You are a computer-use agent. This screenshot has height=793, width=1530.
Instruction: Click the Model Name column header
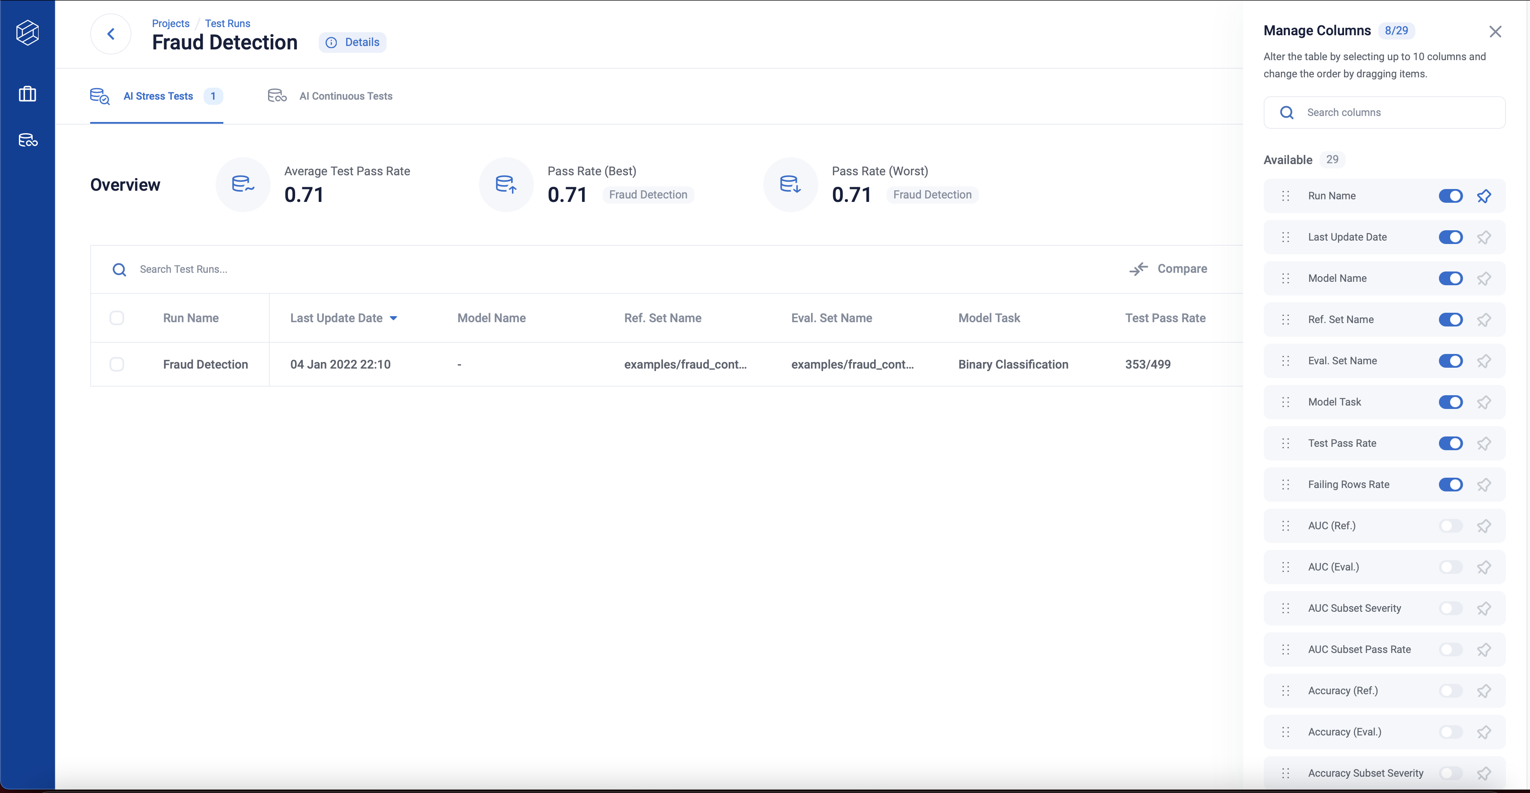[x=491, y=318]
